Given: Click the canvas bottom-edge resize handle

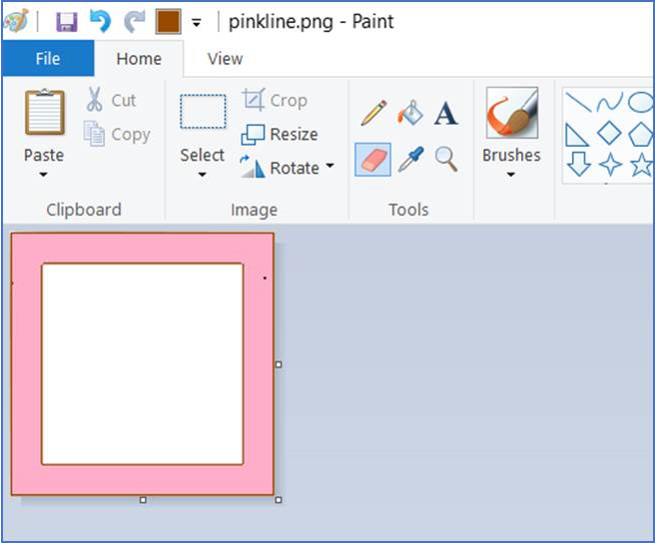Looking at the screenshot, I should [x=143, y=500].
